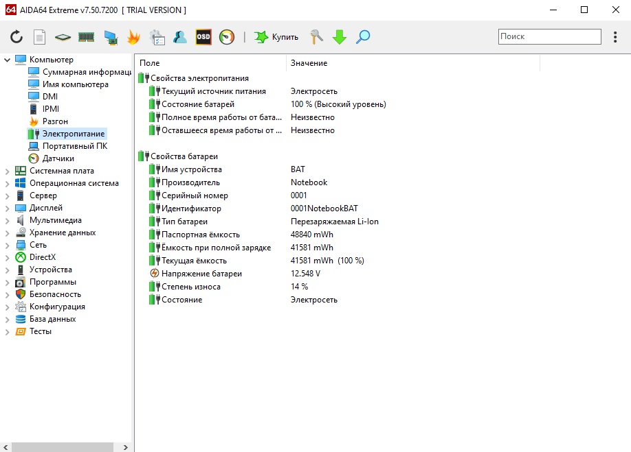Expand the Системная плата node

pos(7,171)
